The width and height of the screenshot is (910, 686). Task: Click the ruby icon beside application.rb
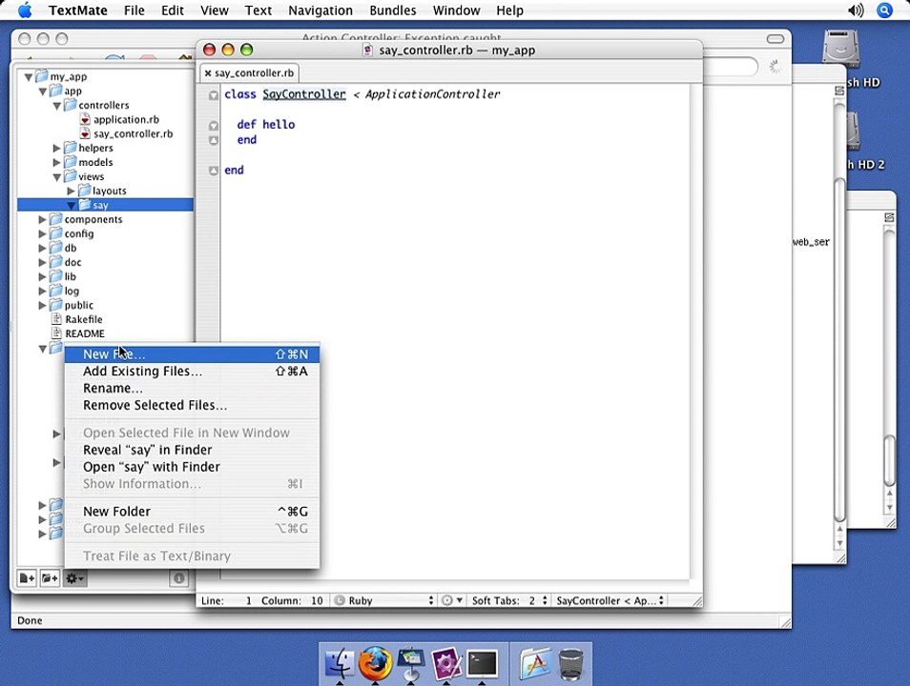click(85, 119)
